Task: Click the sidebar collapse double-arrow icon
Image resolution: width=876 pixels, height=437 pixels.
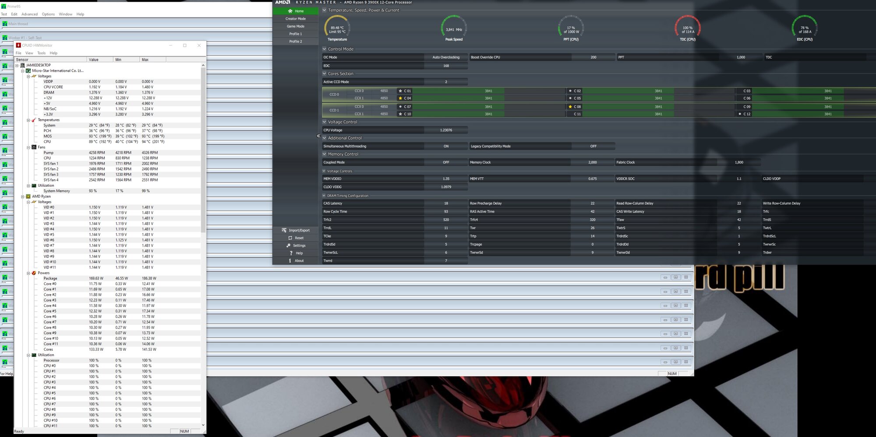Action: pos(318,136)
